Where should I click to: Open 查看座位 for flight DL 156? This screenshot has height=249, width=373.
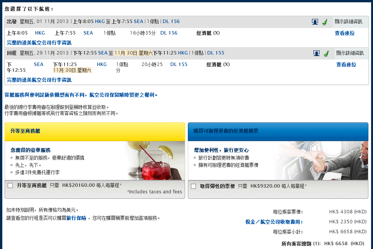coord(345,33)
